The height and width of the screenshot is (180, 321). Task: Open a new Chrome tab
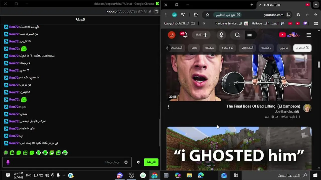(252, 5)
